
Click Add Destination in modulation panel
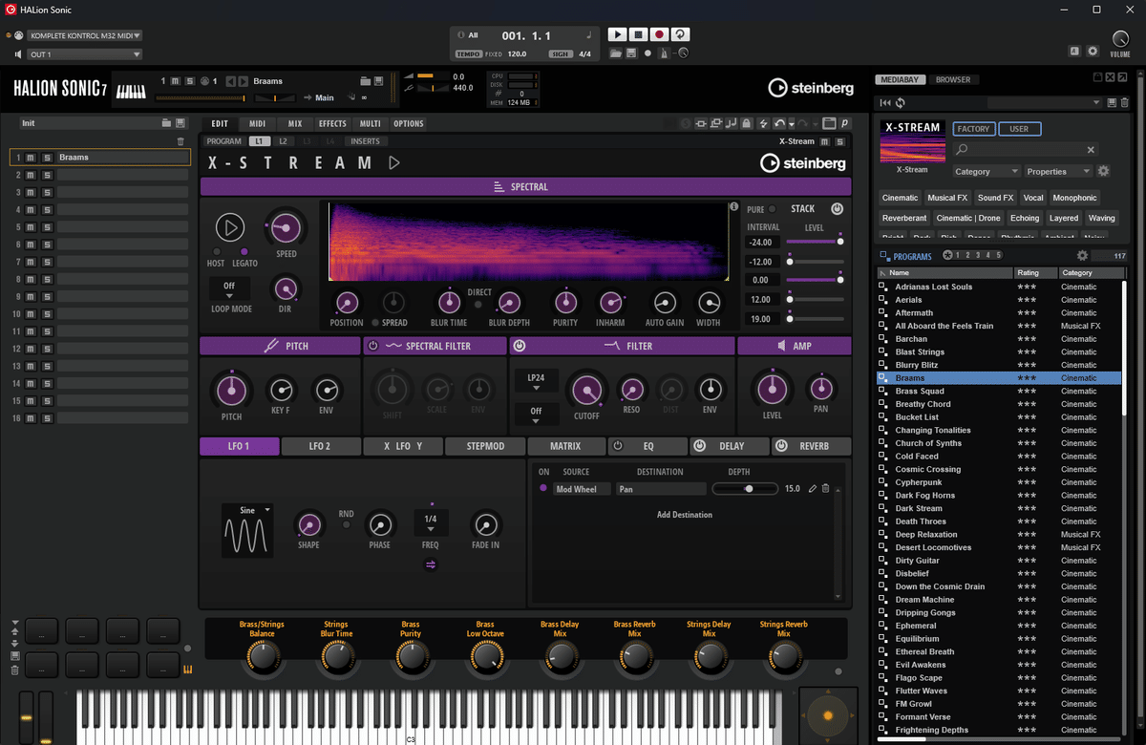[x=685, y=515]
